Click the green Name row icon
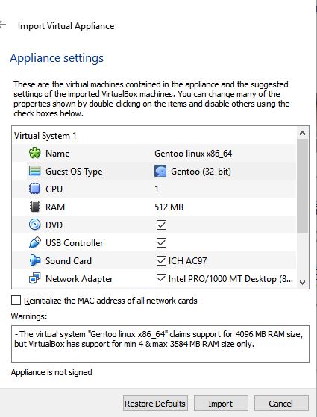Screen dimensions: 317x417 (34, 153)
